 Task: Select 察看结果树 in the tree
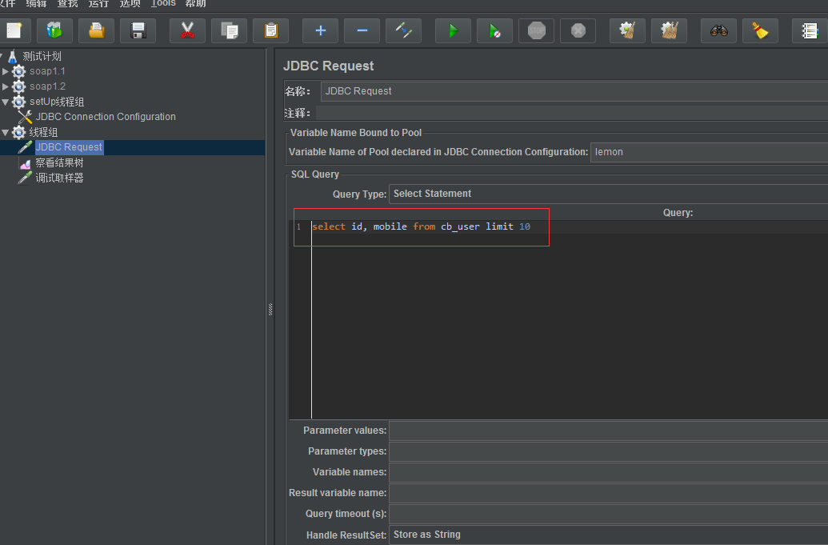click(59, 162)
